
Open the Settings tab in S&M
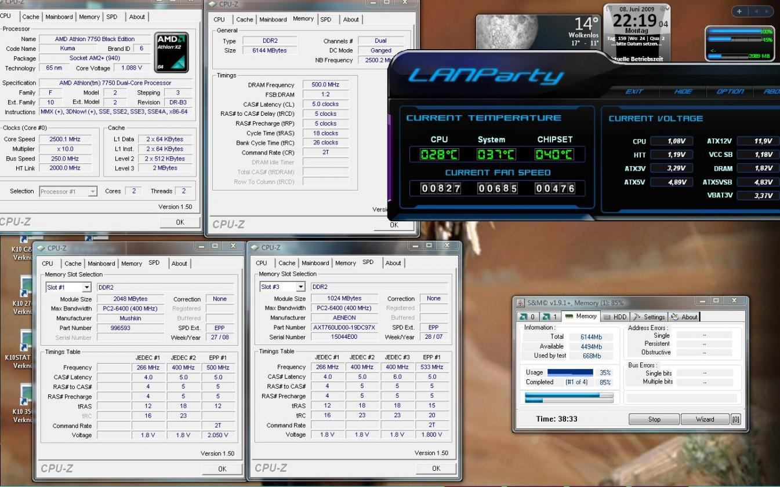[x=649, y=317]
